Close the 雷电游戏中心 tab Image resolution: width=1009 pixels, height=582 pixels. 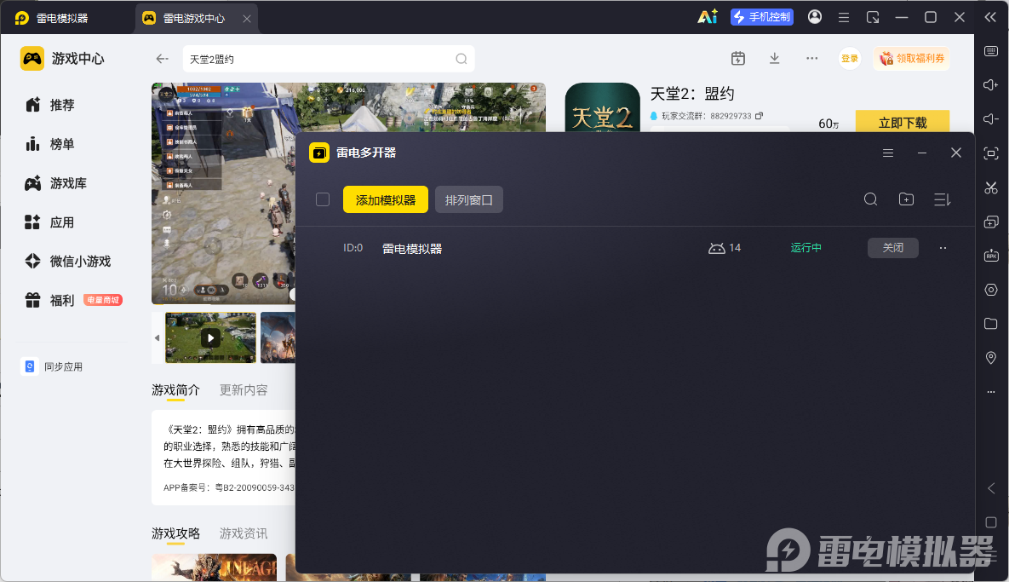(246, 19)
